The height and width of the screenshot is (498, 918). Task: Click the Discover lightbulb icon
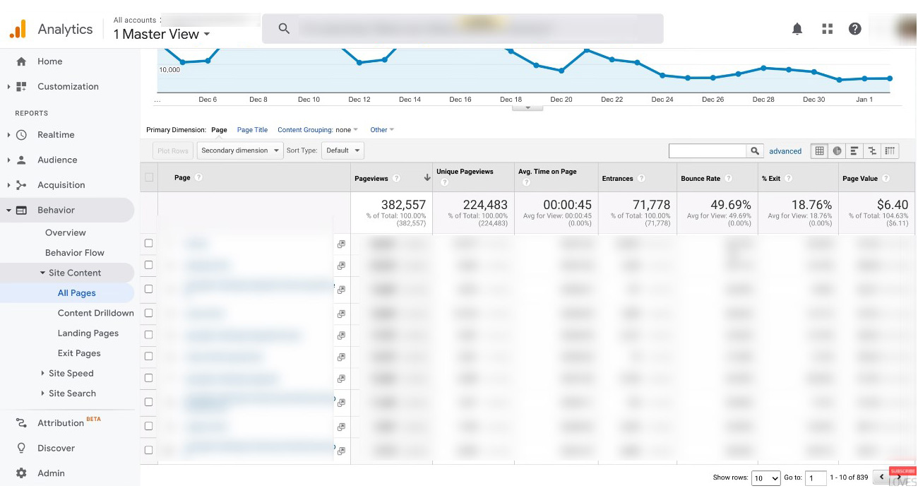21,448
